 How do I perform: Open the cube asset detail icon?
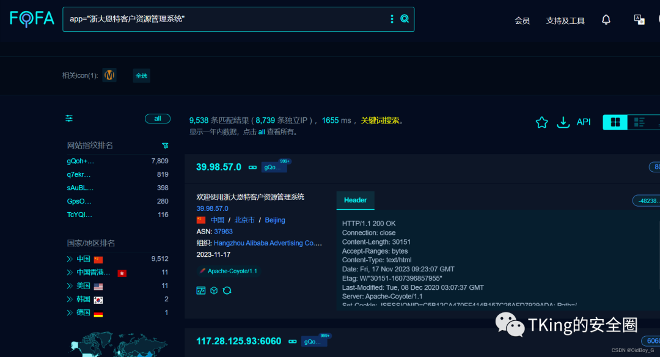click(214, 290)
